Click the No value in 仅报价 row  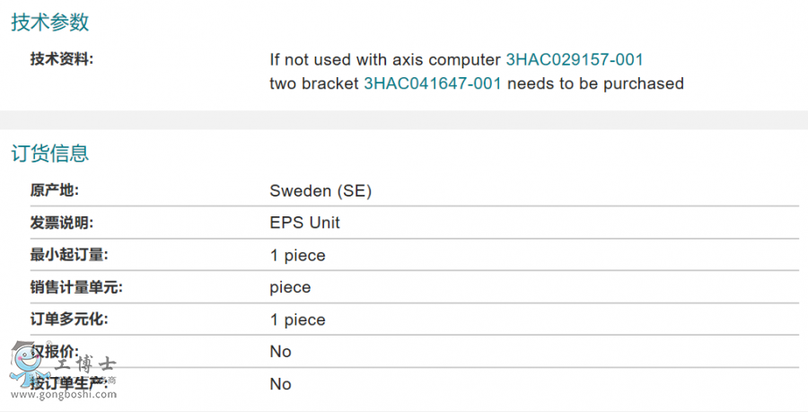(x=280, y=352)
